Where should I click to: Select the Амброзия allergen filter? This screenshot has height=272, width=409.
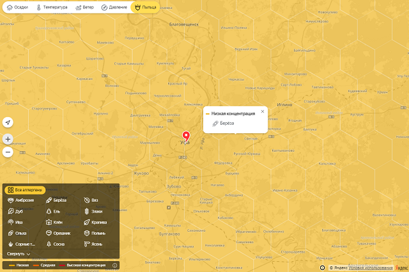pyautogui.click(x=21, y=200)
